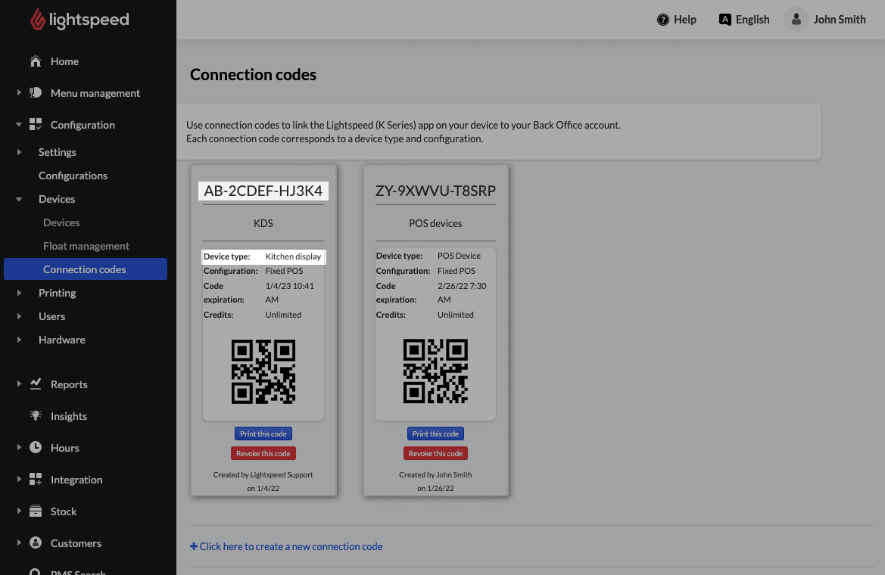Image resolution: width=885 pixels, height=575 pixels.
Task: Revoke the POS devices connection code
Action: pos(435,453)
